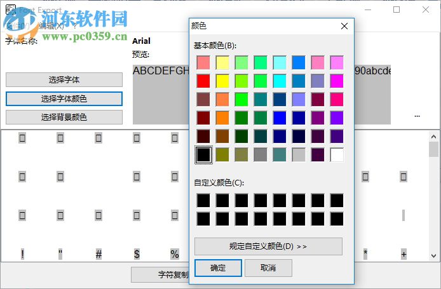Select the medium gray basic color swatch
This screenshot has width=441, height=289.
click(x=261, y=154)
